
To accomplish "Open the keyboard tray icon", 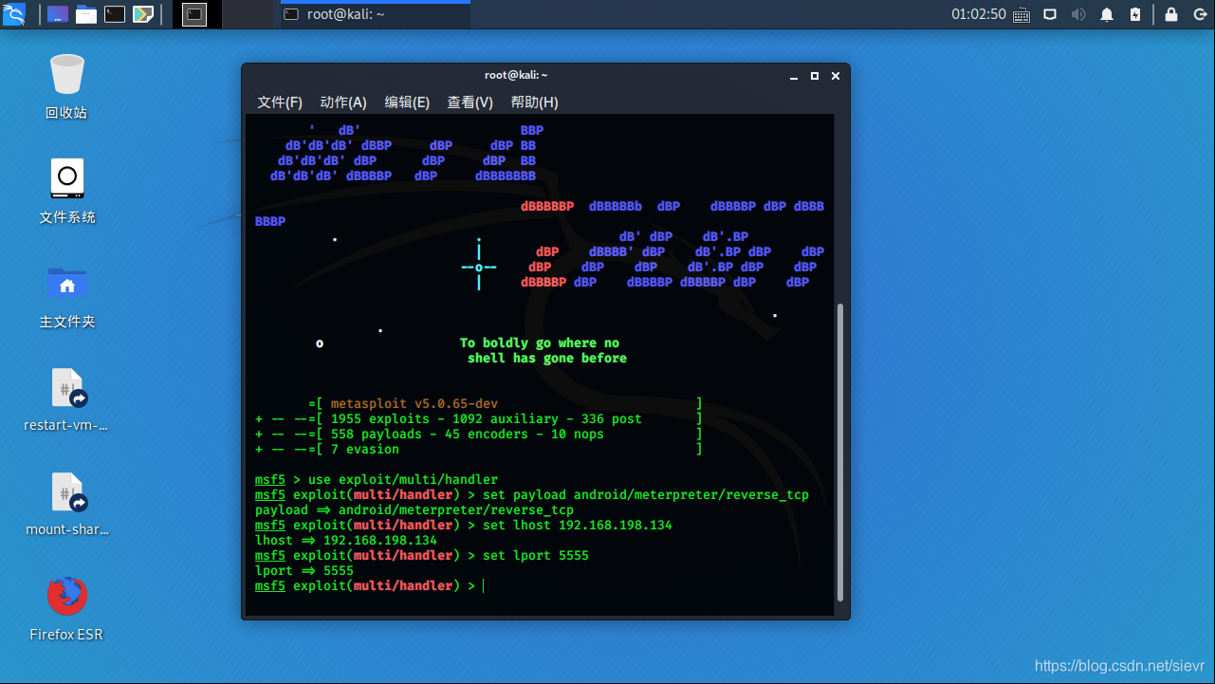I will point(1022,14).
